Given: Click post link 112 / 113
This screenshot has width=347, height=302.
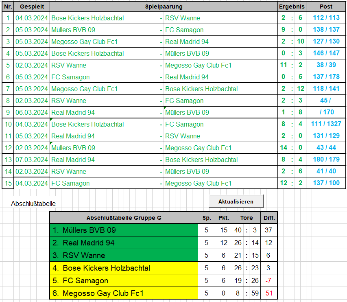Looking at the screenshot, I should pos(326,18).
